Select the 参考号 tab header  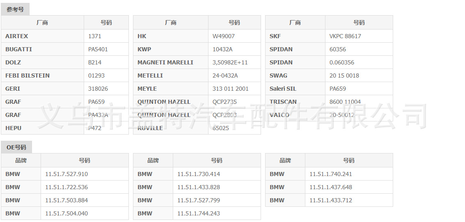pyautogui.click(x=15, y=9)
